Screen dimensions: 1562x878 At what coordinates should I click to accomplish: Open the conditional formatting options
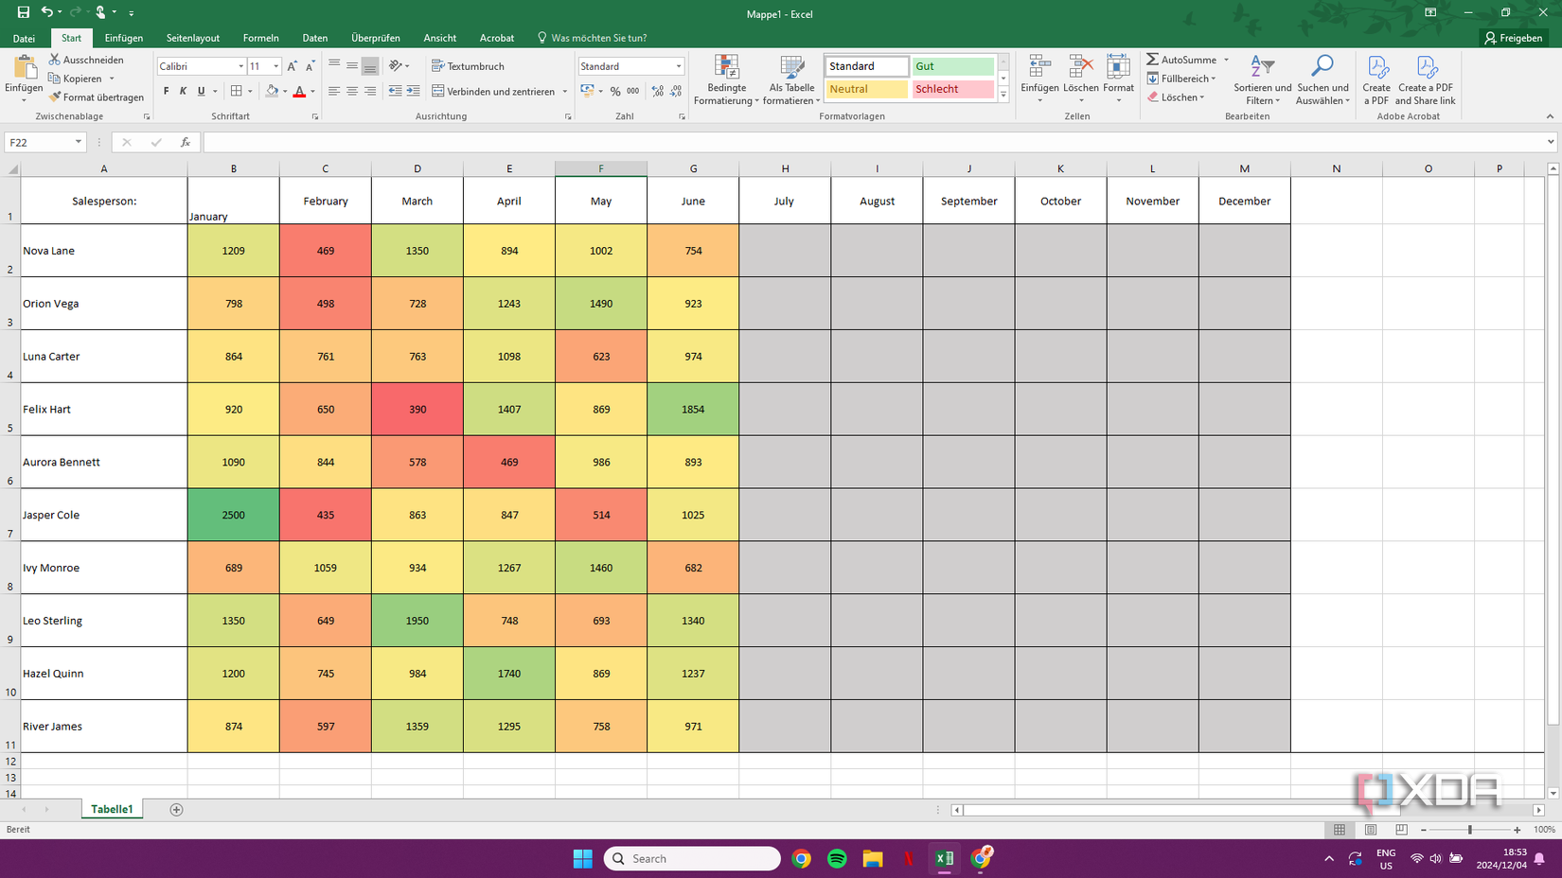coord(726,81)
